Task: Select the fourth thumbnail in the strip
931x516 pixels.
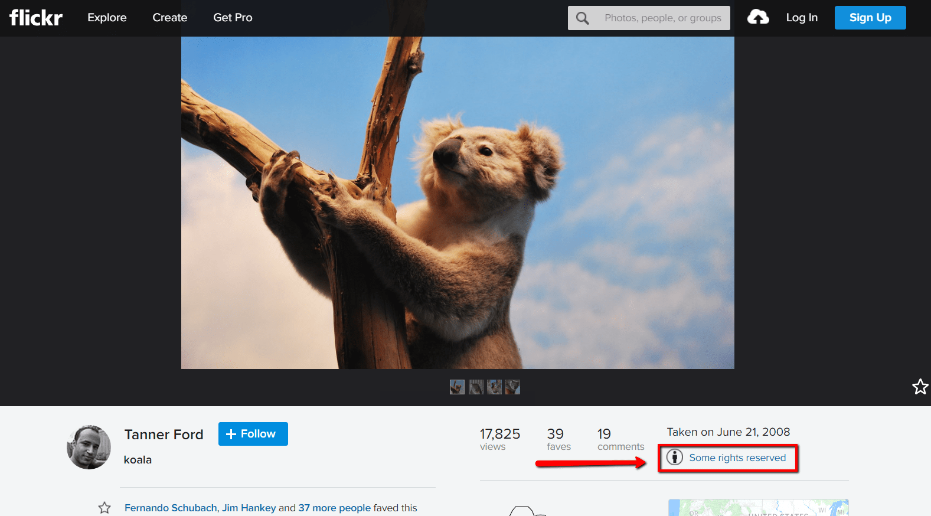Action: (513, 387)
